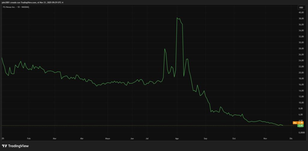
Task: Click the '14,00' price axis label
Action: pyautogui.click(x=301, y=91)
